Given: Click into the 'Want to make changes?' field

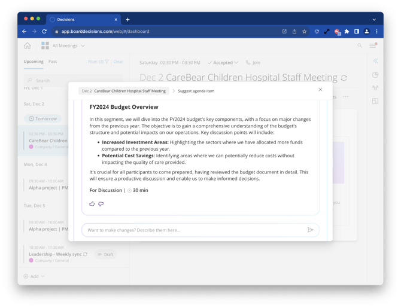Looking at the screenshot, I should coord(200,230).
